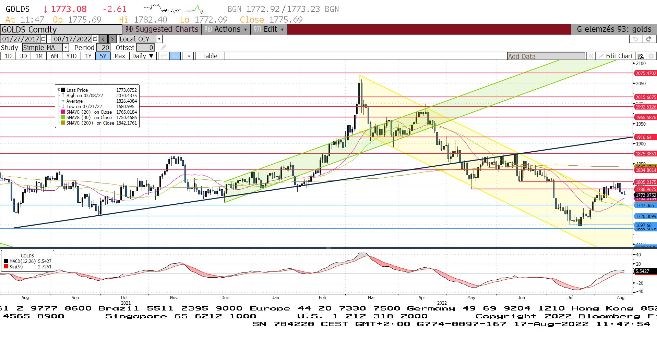The image size is (657, 343).
Task: Click the 2075.4702 price level label
Action: pyautogui.click(x=645, y=73)
